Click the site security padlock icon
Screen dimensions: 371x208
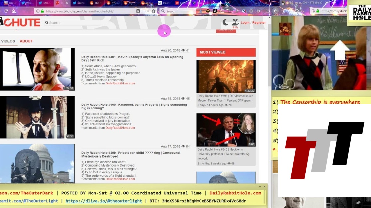42,11
